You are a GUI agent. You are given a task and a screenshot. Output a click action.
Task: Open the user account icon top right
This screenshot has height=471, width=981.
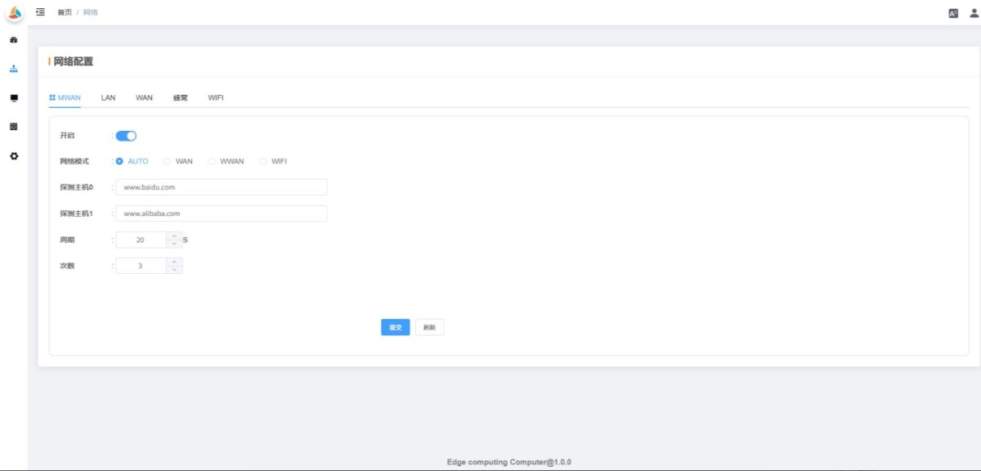coord(972,12)
